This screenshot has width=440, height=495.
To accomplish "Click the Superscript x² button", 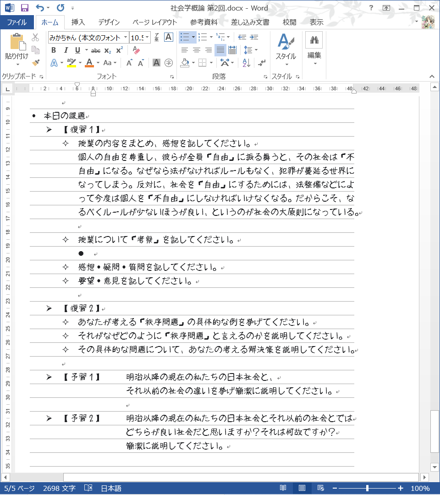I will coord(119,50).
